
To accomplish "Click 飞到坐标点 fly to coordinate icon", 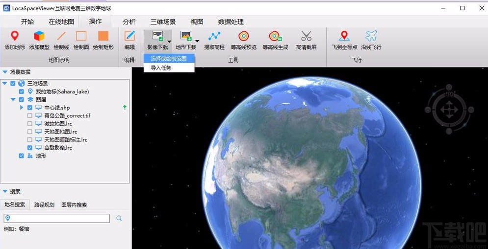I will (344, 36).
